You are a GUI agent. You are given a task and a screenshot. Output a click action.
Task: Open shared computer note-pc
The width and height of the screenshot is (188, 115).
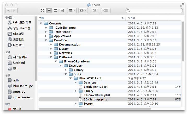pyautogui.click(x=16, y=92)
